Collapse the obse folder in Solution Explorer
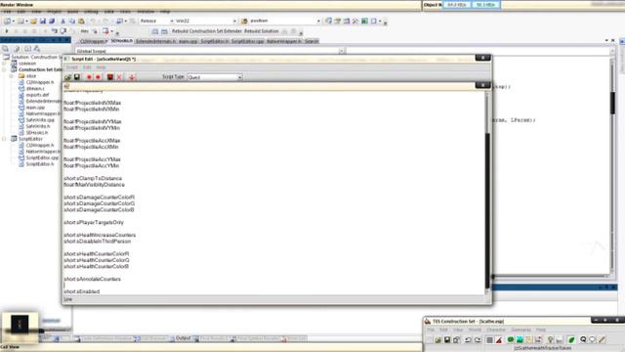This screenshot has width=625, height=352. point(12,76)
